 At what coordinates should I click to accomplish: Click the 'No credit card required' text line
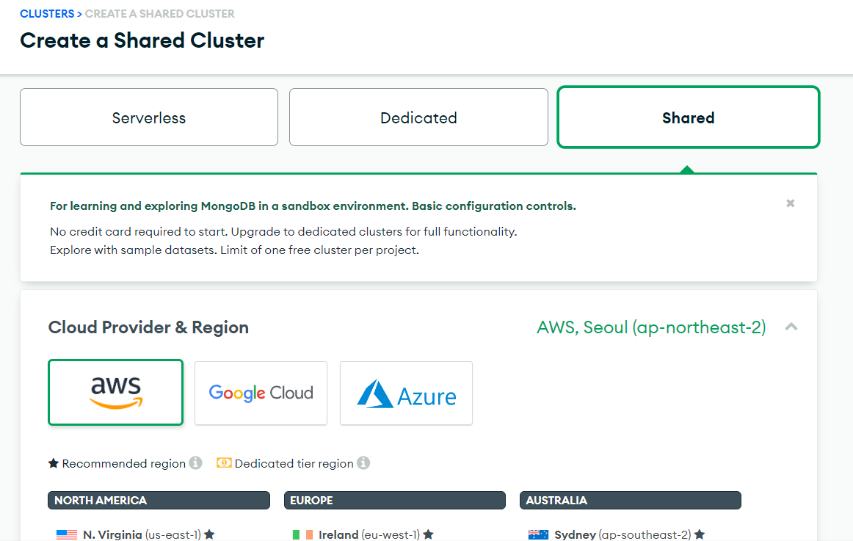coord(283,232)
